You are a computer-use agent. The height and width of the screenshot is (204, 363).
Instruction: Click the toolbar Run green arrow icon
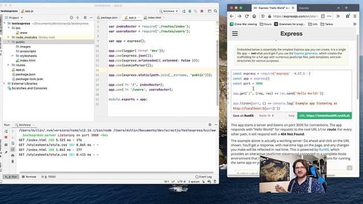(x=184, y=11)
